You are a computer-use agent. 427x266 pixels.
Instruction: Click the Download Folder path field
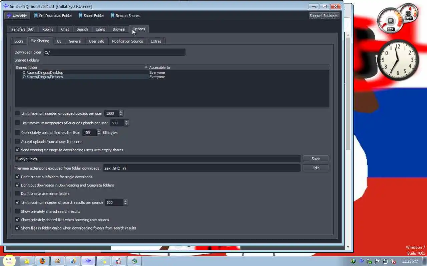[114, 53]
